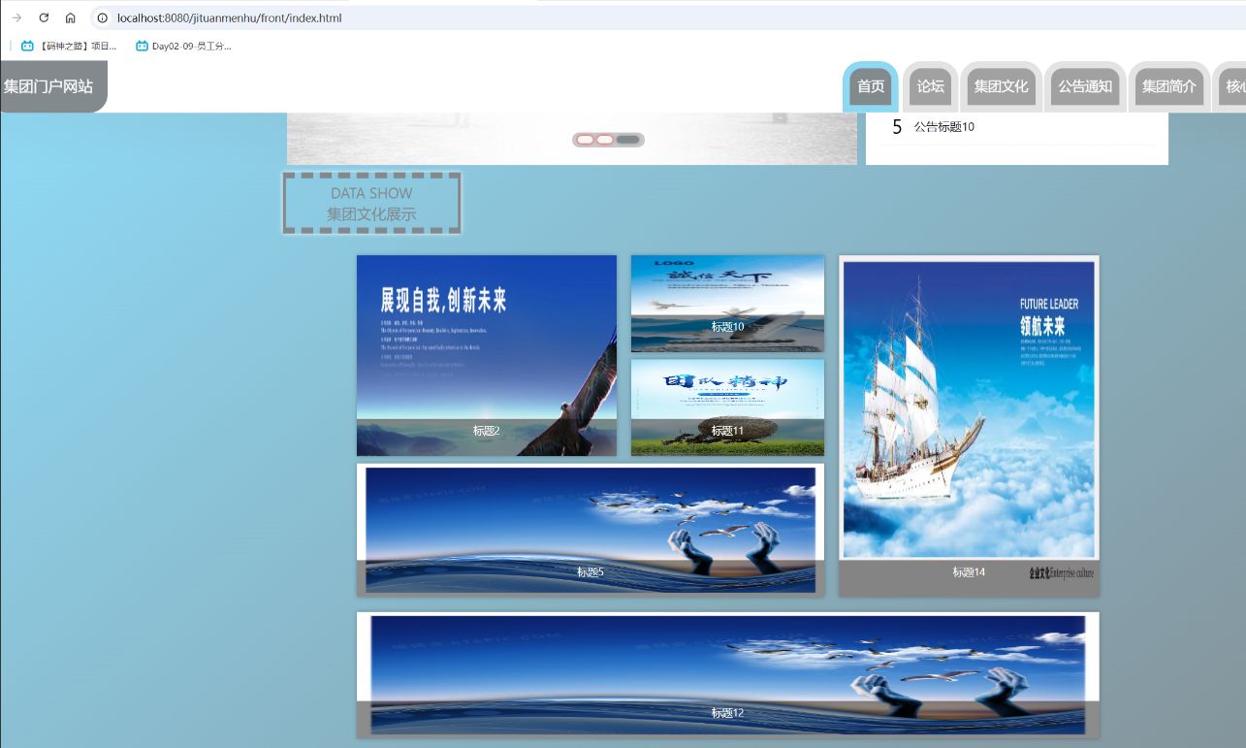Select the first carousel indicator dot

(585, 140)
